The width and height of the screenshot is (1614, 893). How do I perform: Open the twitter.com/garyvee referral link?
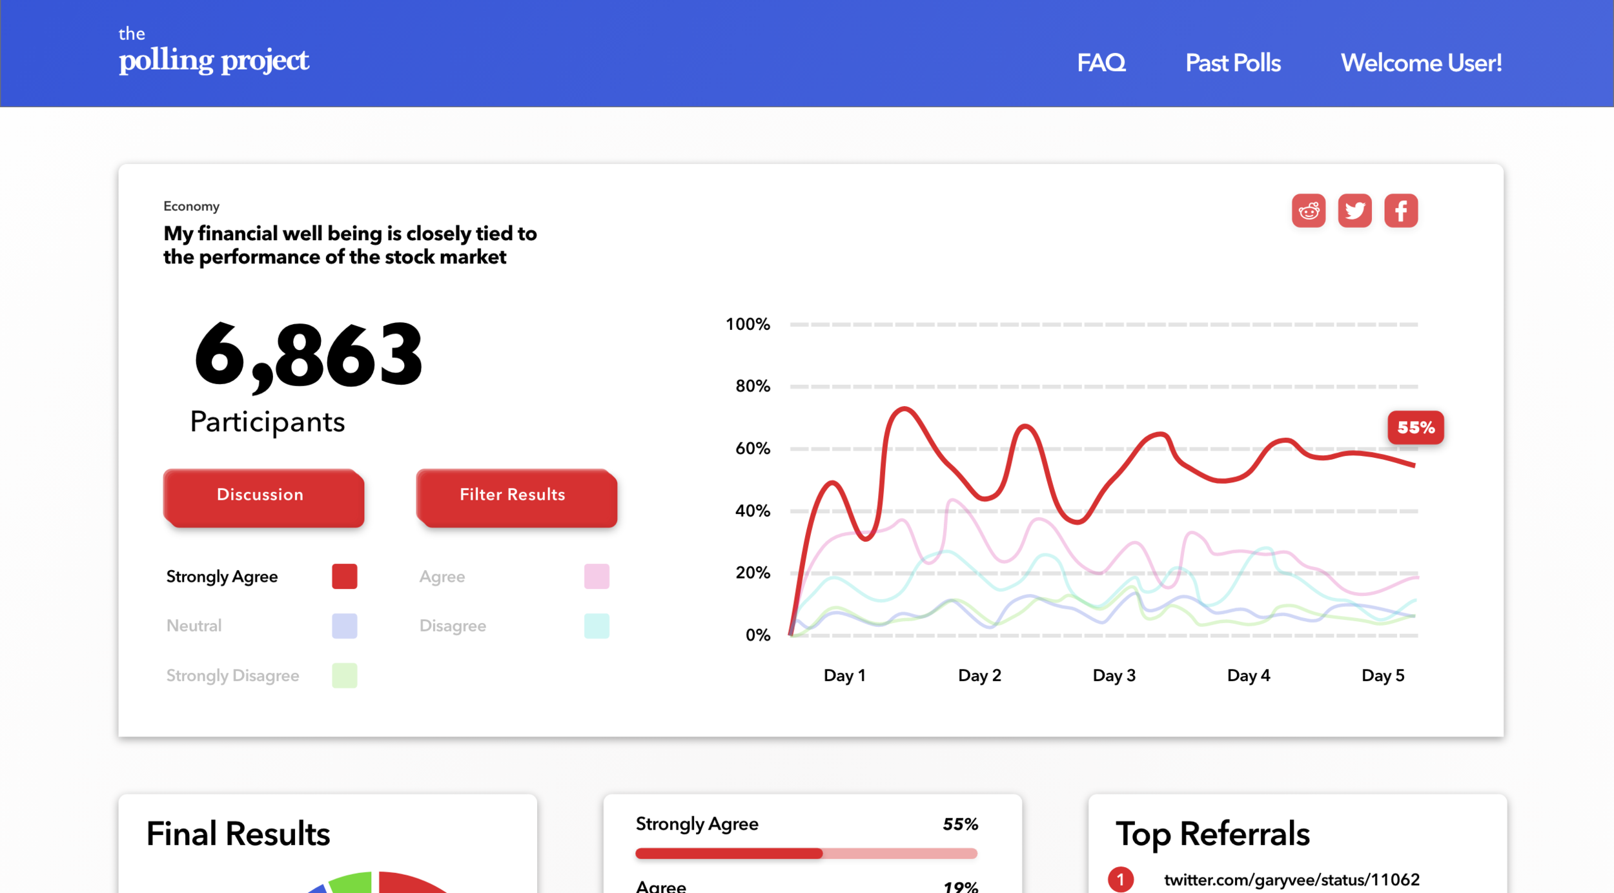pos(1291,879)
